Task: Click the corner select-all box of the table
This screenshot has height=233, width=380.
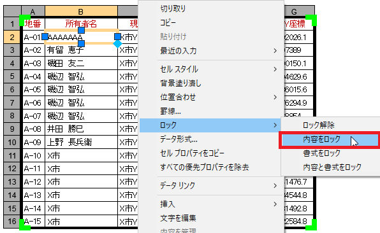Action: [12, 11]
